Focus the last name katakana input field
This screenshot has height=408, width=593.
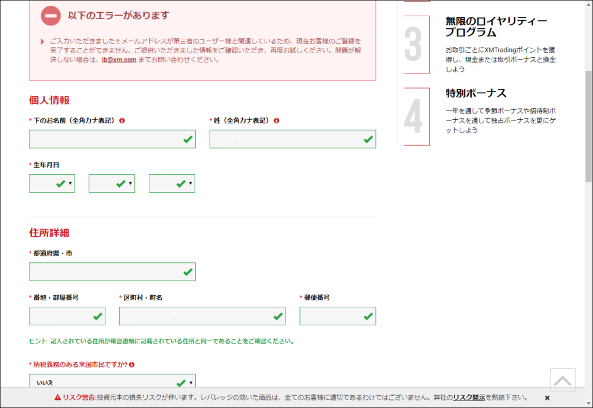coord(292,139)
